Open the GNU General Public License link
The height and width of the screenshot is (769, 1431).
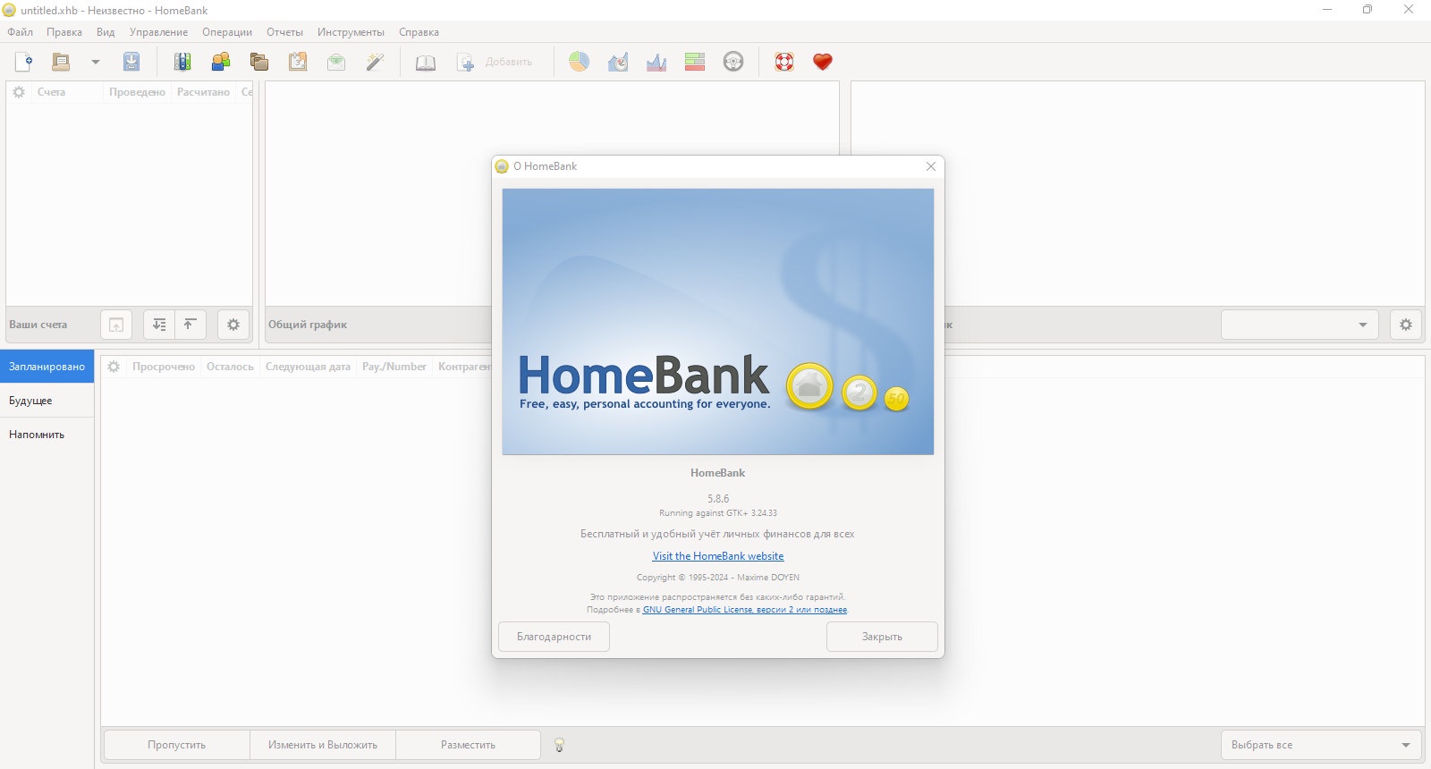tap(745, 610)
